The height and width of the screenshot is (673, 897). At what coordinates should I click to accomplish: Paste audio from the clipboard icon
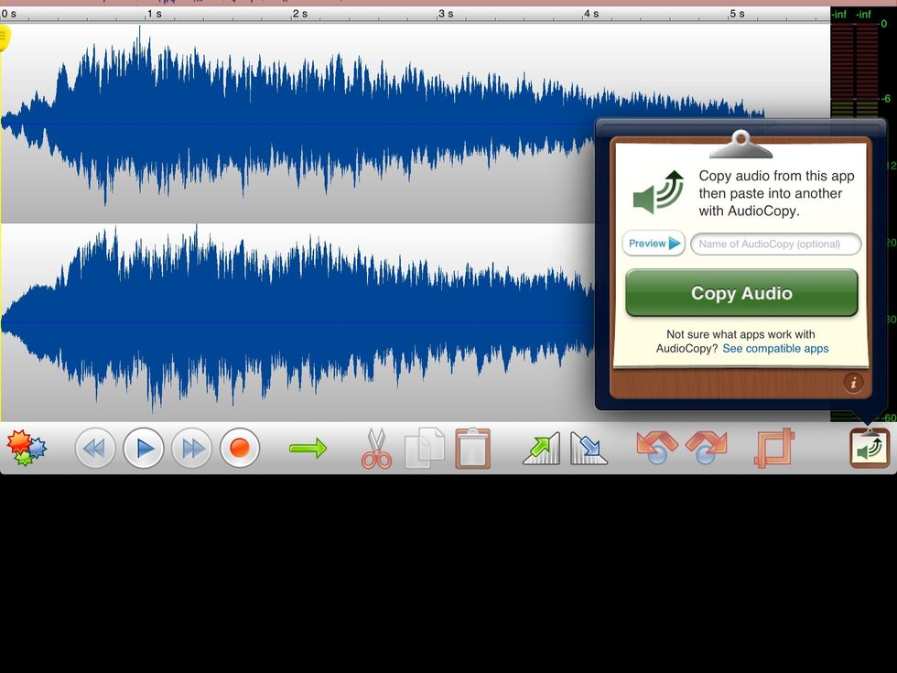pos(472,448)
